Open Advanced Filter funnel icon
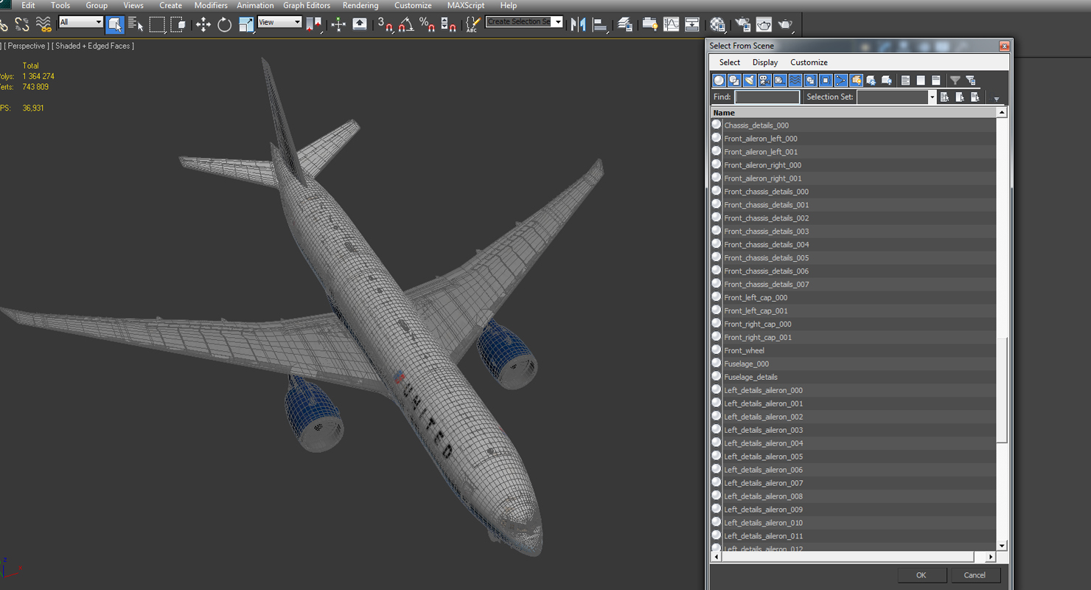Viewport: 1091px width, 590px height. (x=955, y=80)
